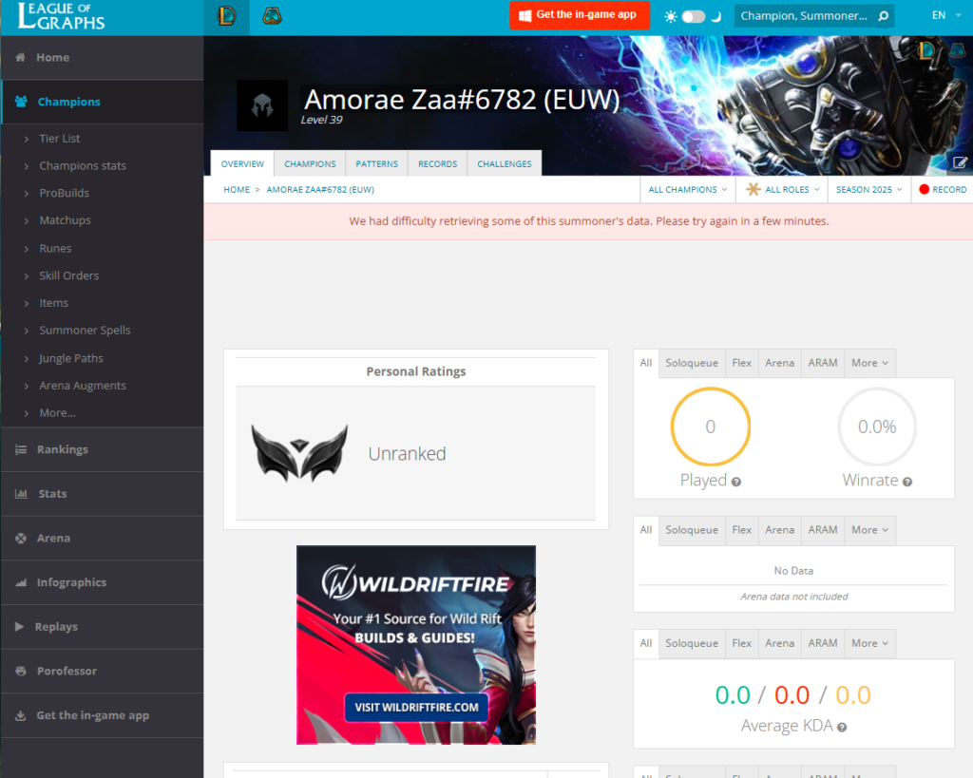Open Tier List in the sidebar

(x=59, y=138)
